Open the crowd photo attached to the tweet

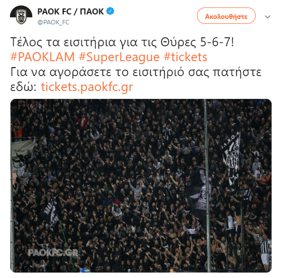click(141, 185)
